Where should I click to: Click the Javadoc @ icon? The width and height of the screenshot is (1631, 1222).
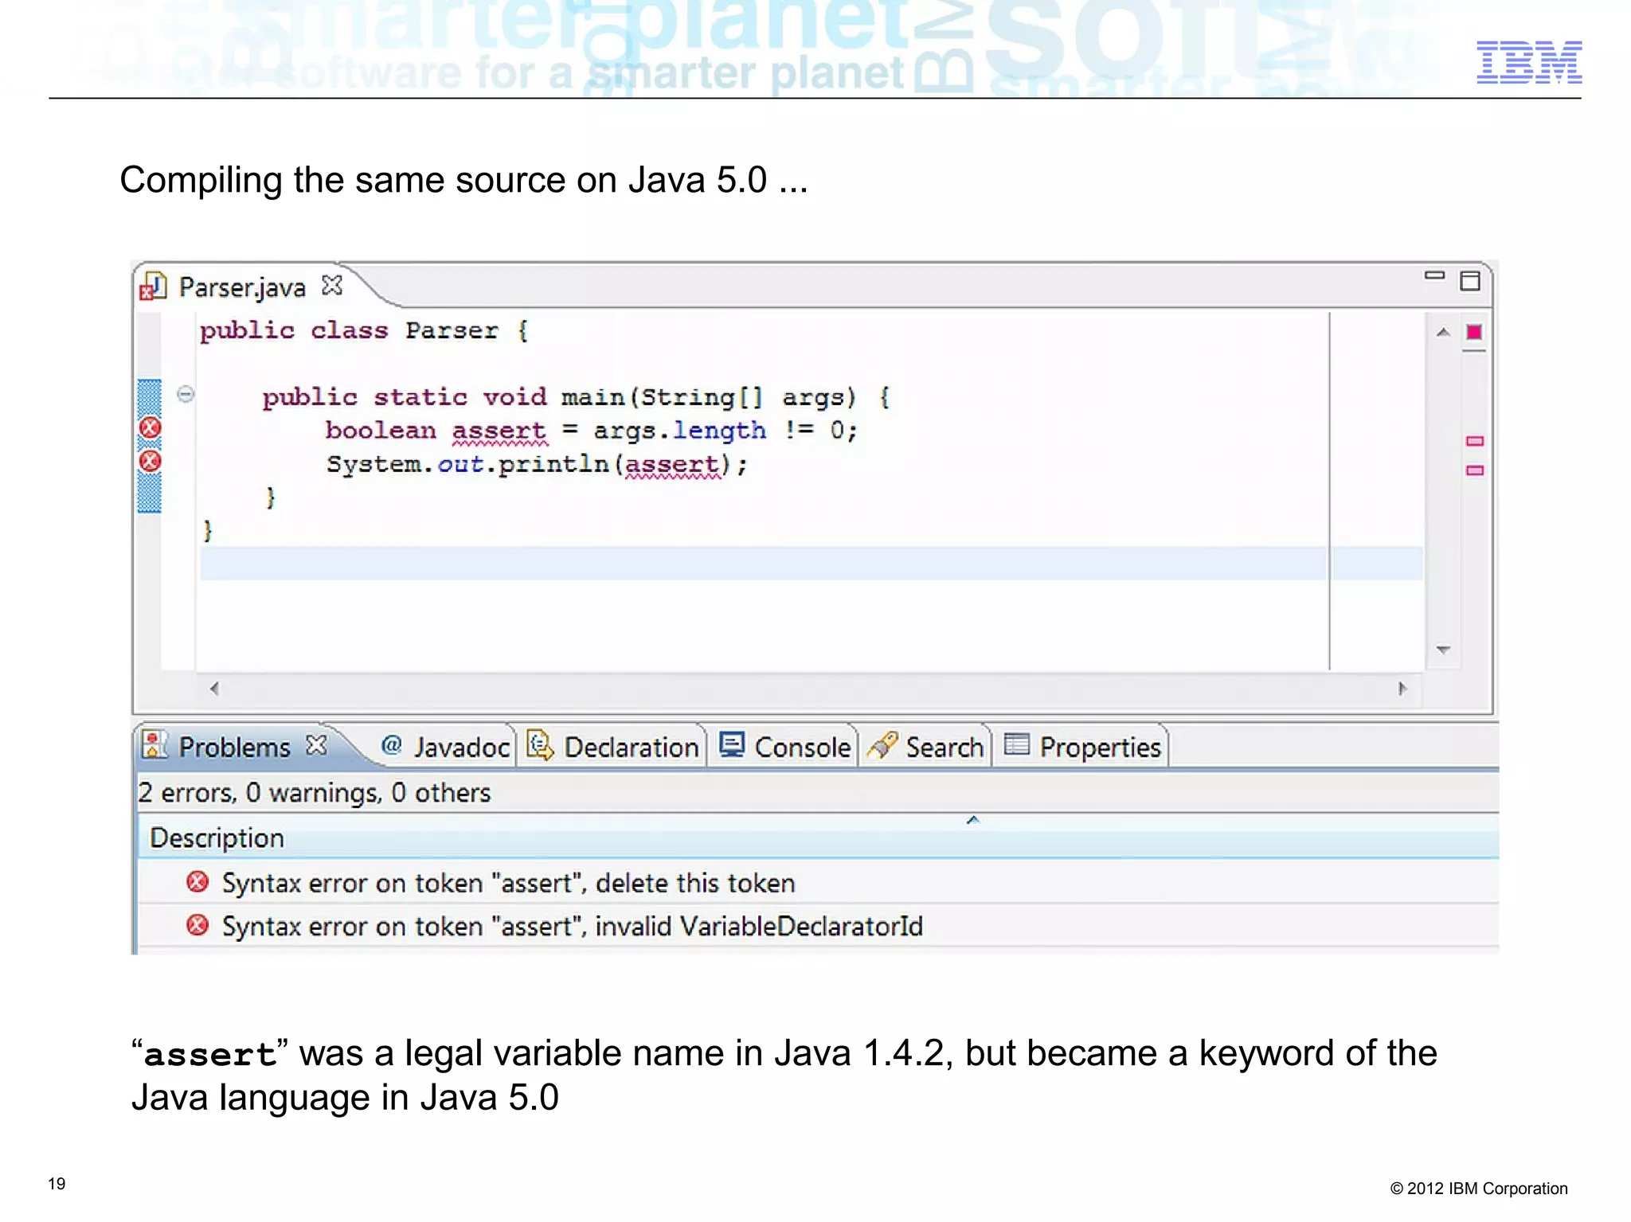tap(391, 745)
